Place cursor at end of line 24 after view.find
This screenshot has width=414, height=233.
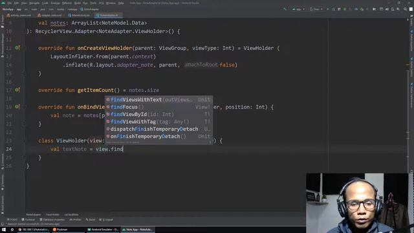pyautogui.click(x=124, y=149)
